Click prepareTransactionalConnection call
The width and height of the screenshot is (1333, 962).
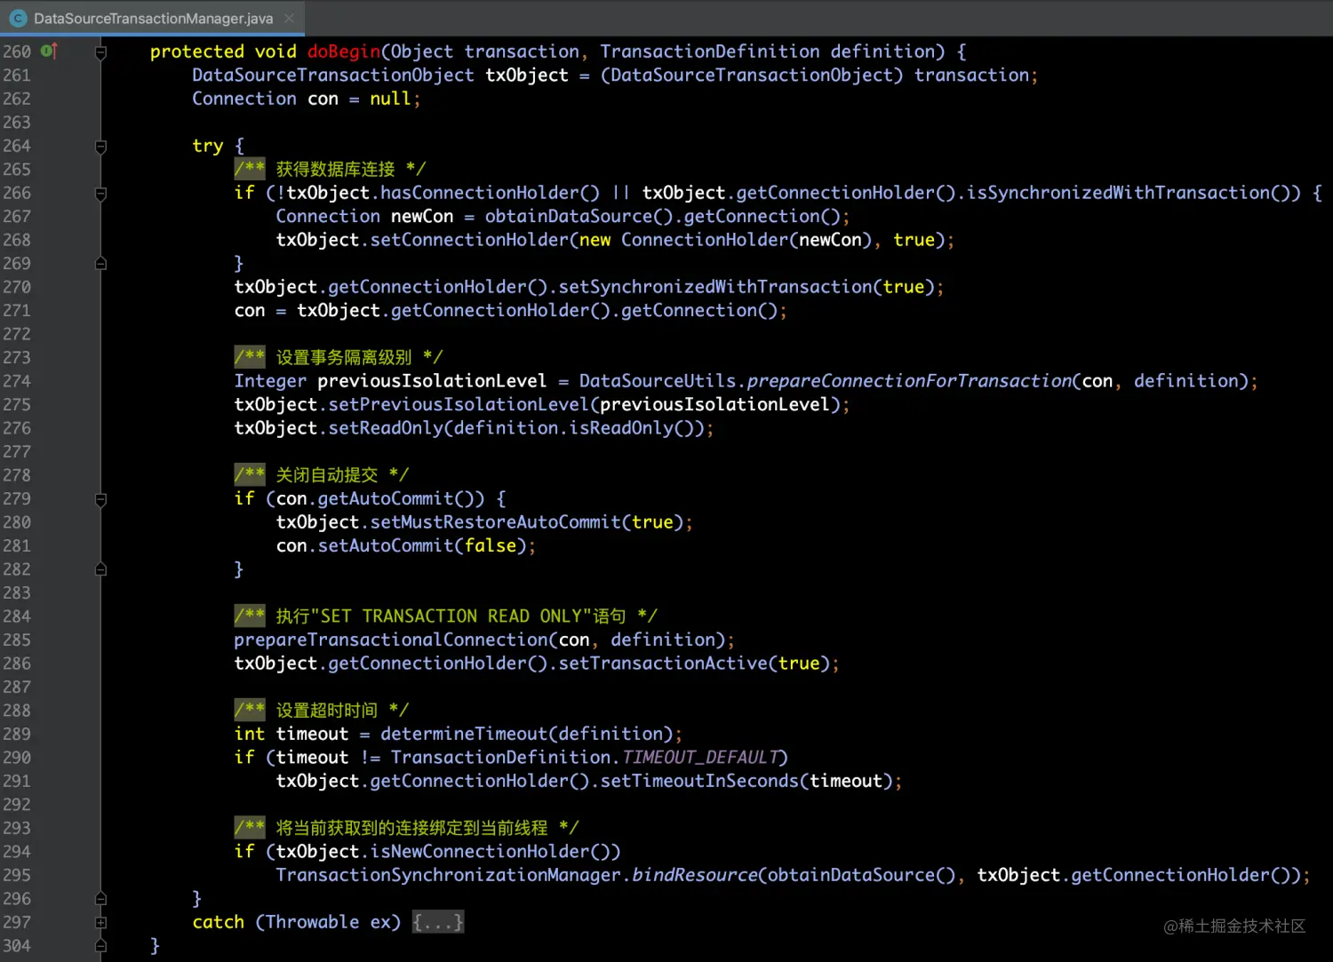[x=391, y=640]
